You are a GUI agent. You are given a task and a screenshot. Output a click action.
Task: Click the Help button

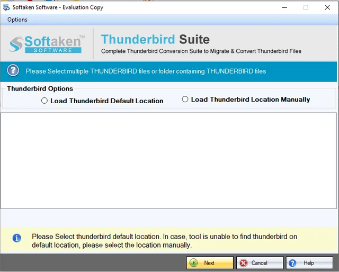pyautogui.click(x=309, y=262)
